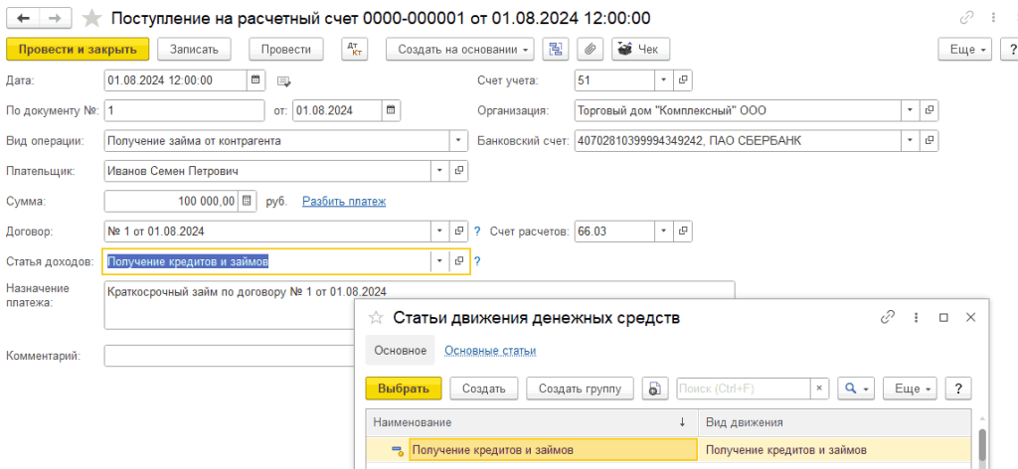Open the Счет расчетов 66.03 item form
This screenshot has height=469, width=1018.
tap(682, 231)
